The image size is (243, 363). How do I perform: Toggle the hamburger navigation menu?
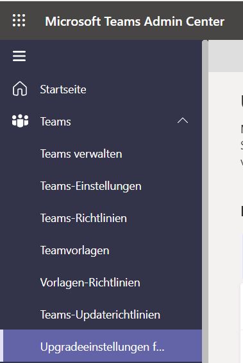pos(19,56)
